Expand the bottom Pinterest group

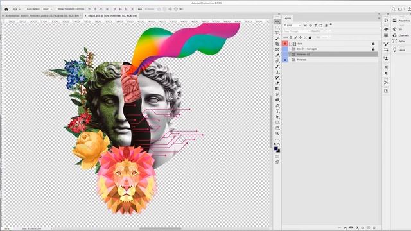(x=290, y=60)
